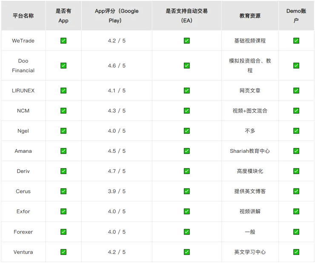315x263 pixels.
Task: Click Amana's app availability checkmark
Action: click(x=63, y=151)
